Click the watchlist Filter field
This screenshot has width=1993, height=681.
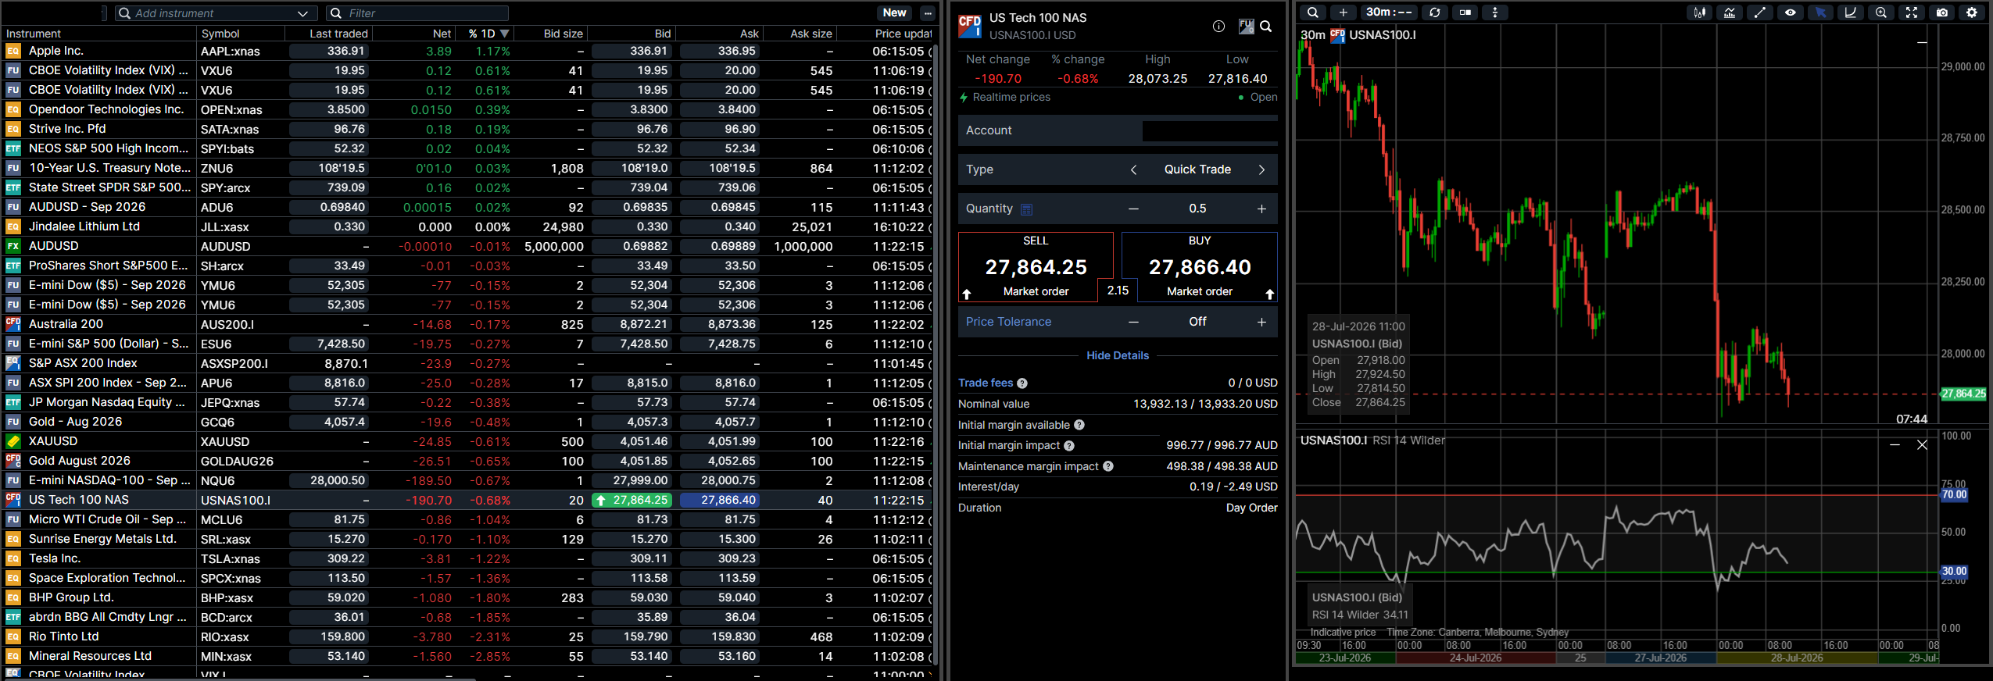tap(417, 13)
